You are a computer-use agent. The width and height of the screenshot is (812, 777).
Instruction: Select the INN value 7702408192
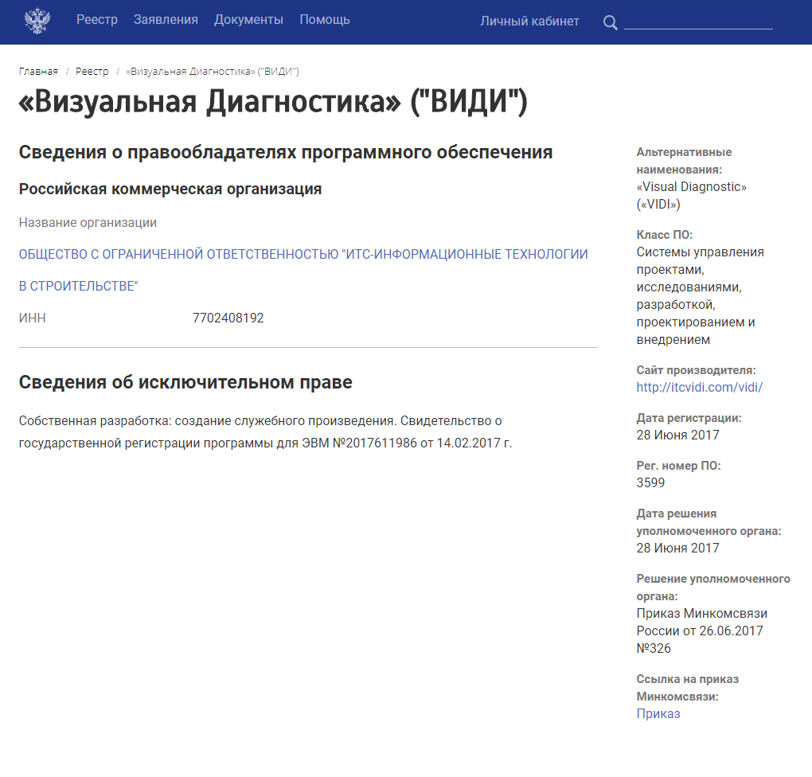(x=228, y=318)
